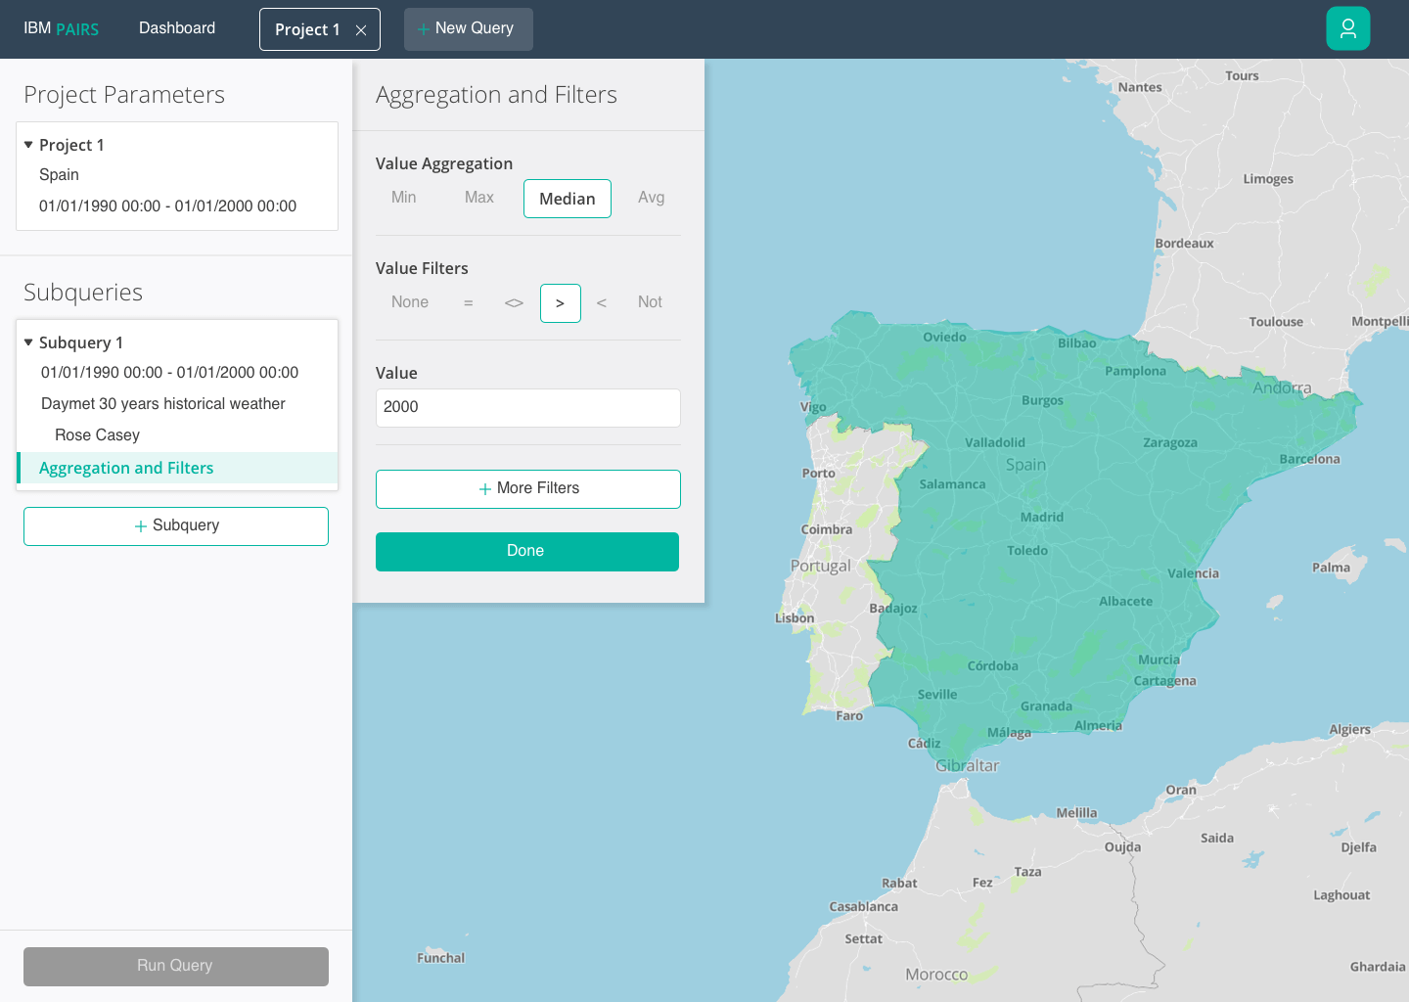Select the not-equal '<>' filter operator

pyautogui.click(x=514, y=302)
